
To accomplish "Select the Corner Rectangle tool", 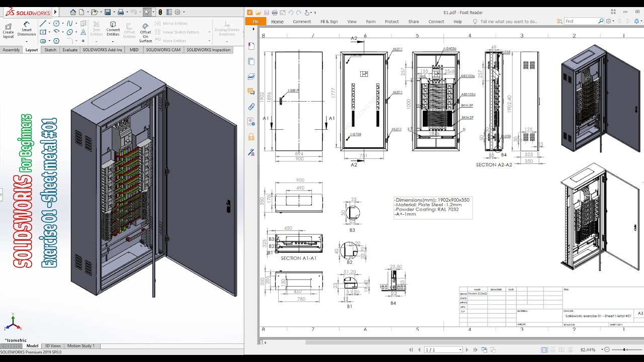I will 43,32.
